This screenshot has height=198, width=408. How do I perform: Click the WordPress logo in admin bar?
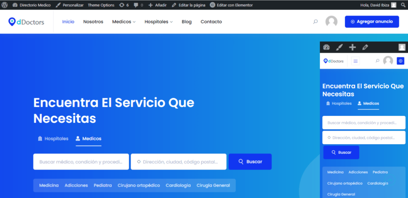coord(5,5)
